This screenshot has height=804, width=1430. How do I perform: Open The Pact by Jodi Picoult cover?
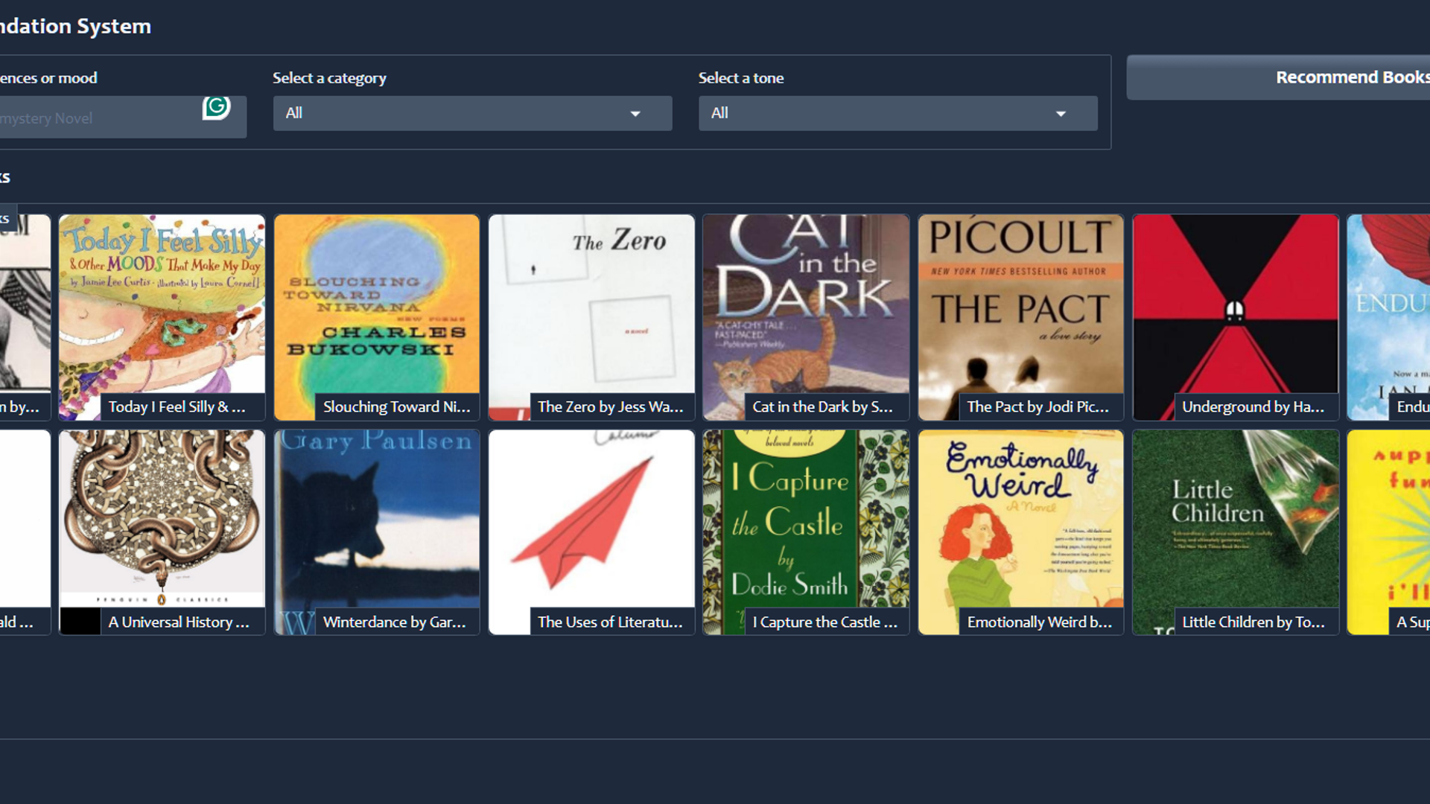click(x=1020, y=317)
